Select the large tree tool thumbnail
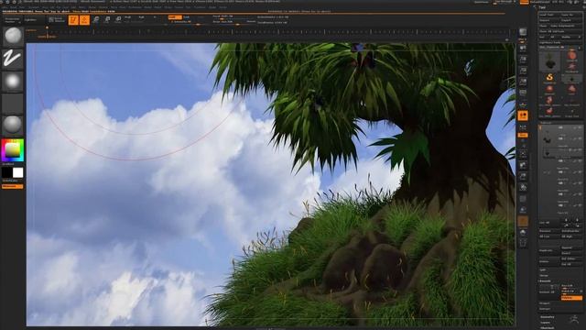 (x=549, y=60)
